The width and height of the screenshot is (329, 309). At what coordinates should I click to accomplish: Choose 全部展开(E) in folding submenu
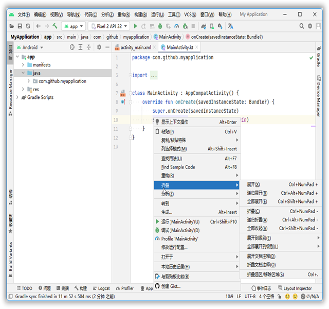point(281,201)
